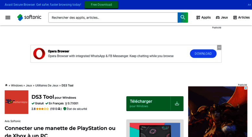Click the Avis Softonic label

click(13, 121)
